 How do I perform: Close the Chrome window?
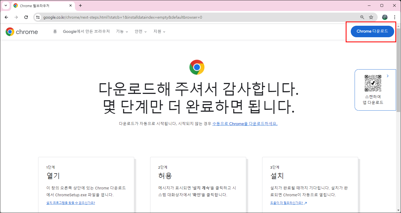[x=394, y=5]
